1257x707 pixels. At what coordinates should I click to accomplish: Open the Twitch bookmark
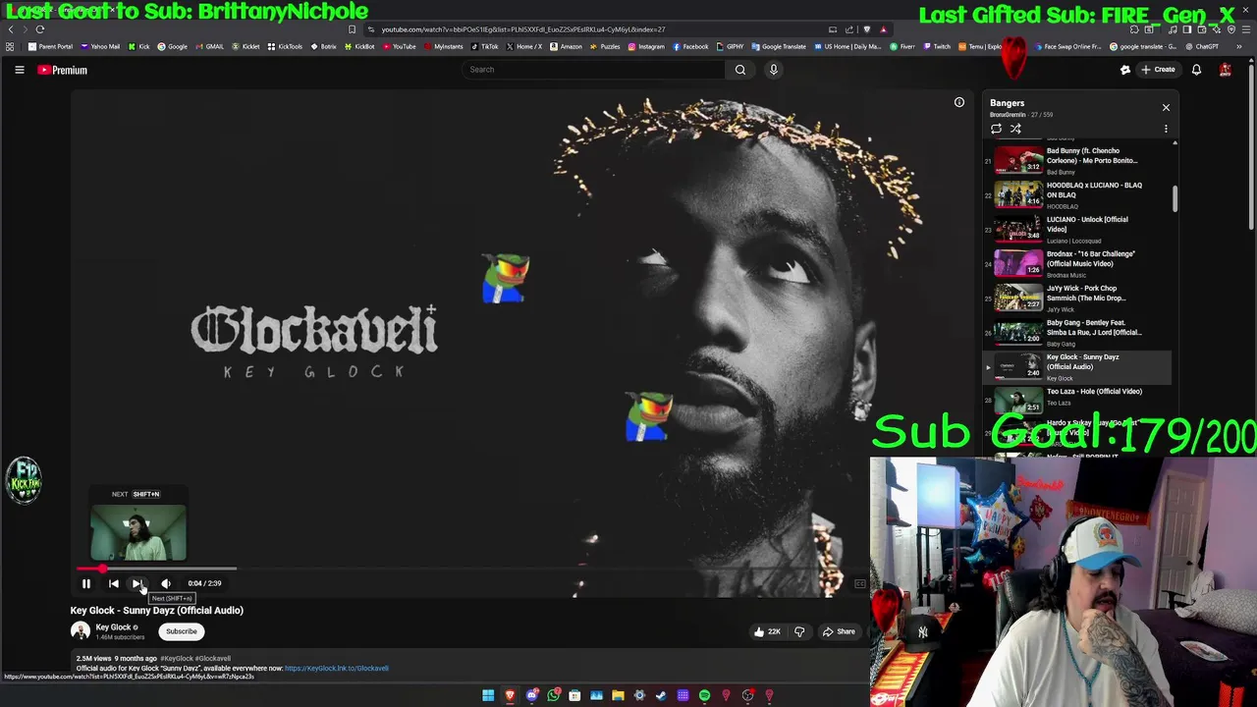click(936, 46)
